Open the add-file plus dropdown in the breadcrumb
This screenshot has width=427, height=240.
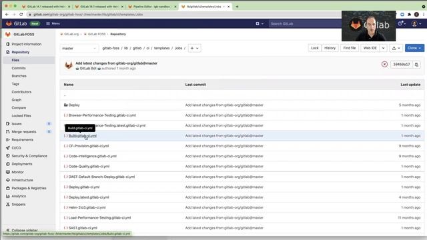194,48
